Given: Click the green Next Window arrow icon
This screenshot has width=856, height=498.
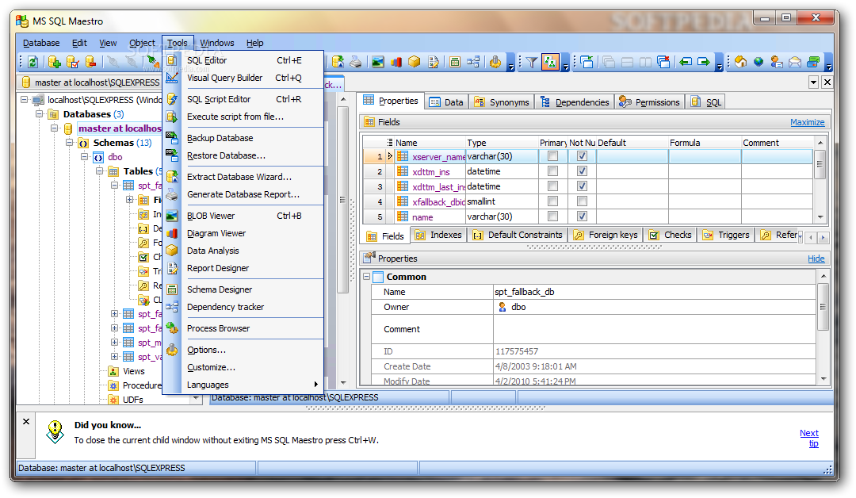Looking at the screenshot, I should [x=704, y=62].
